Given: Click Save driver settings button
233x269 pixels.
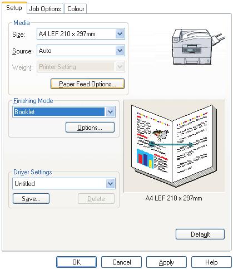Looking at the screenshot, I should (31, 199).
